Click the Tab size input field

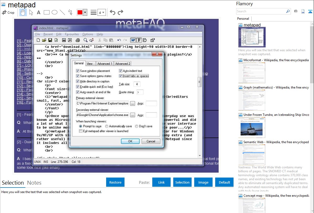pos(137,84)
